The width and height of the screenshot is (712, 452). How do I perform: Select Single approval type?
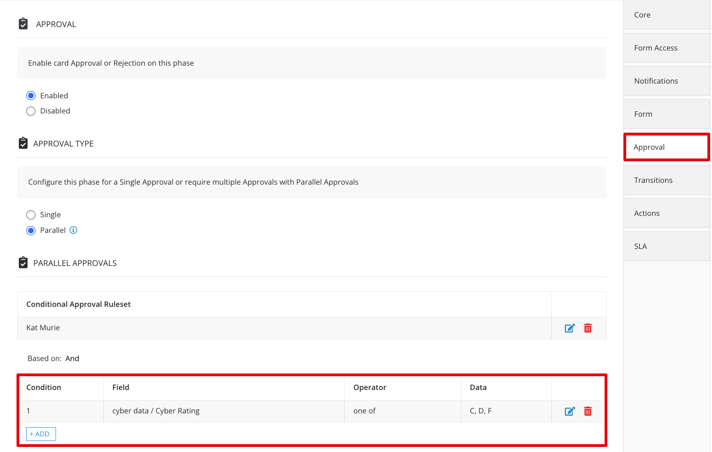pos(31,215)
